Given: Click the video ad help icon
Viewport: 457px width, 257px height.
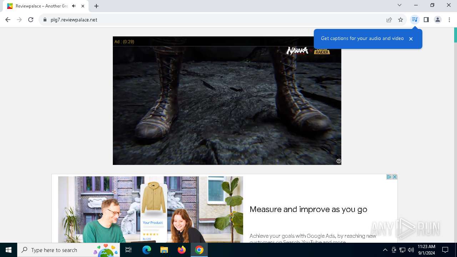Looking at the screenshot, I should 339,161.
